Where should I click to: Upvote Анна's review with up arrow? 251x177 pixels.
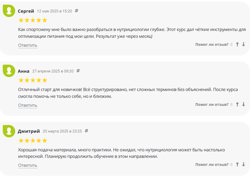tap(237, 105)
